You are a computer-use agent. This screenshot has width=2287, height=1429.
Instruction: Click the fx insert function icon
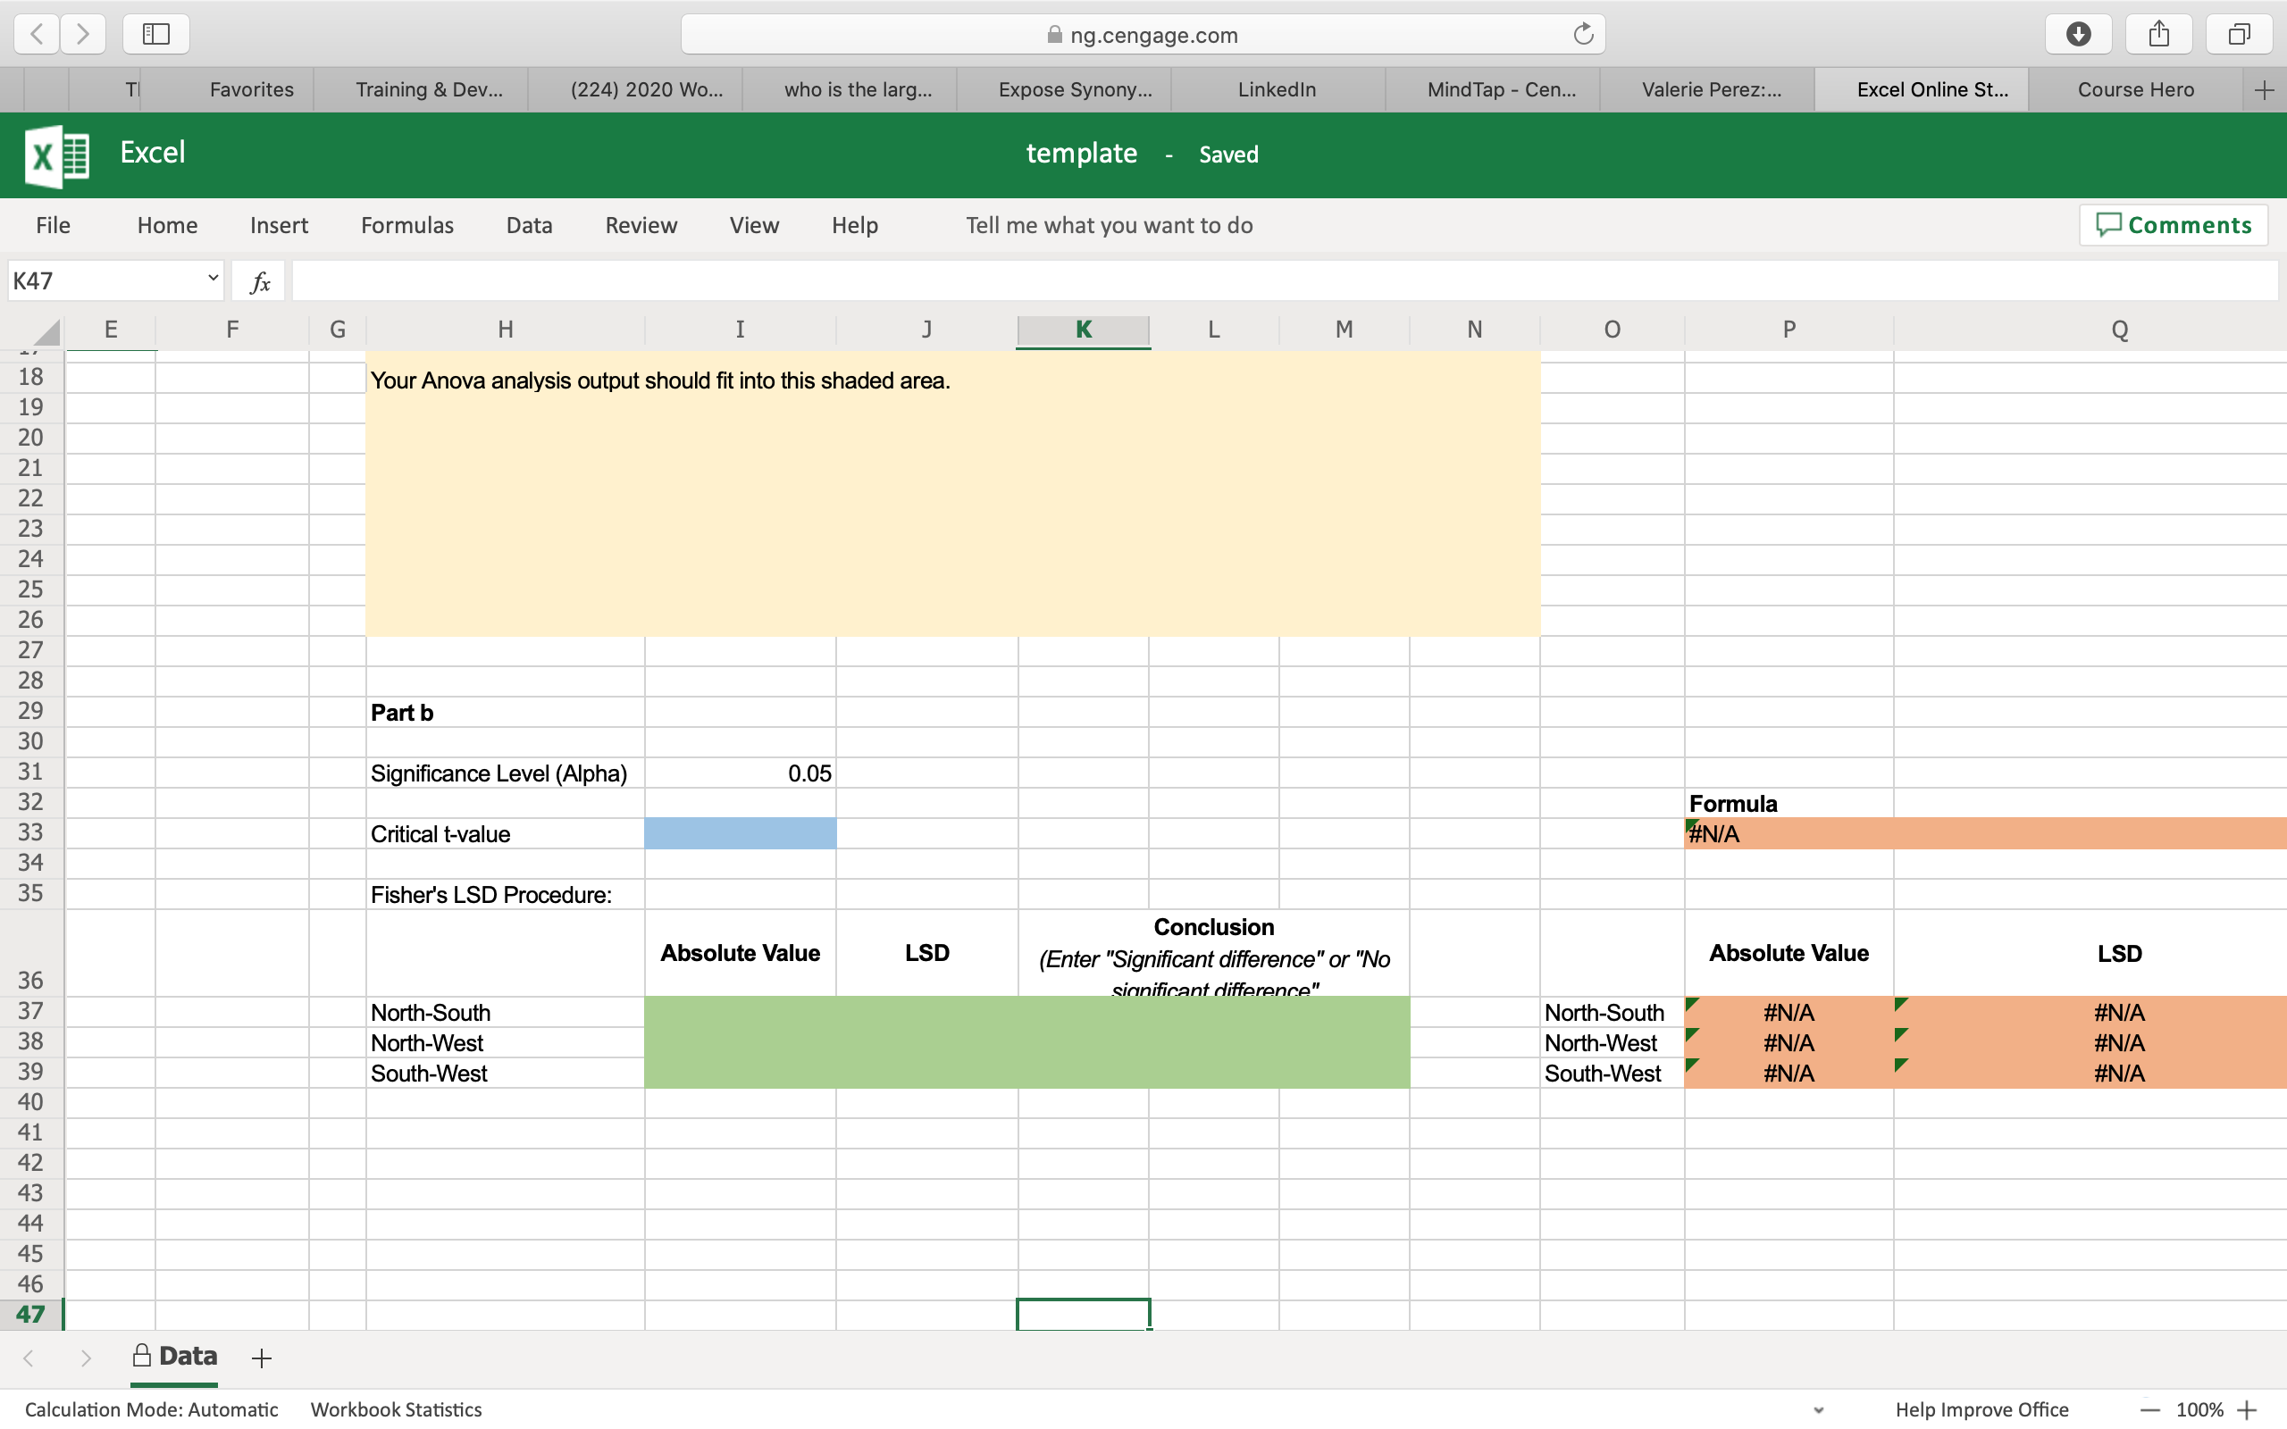tap(260, 281)
